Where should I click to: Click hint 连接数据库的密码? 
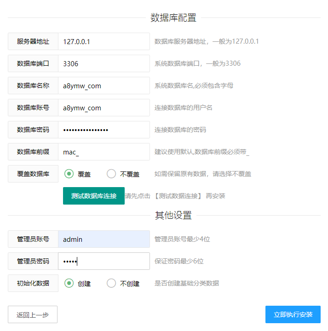pyautogui.click(x=180, y=130)
